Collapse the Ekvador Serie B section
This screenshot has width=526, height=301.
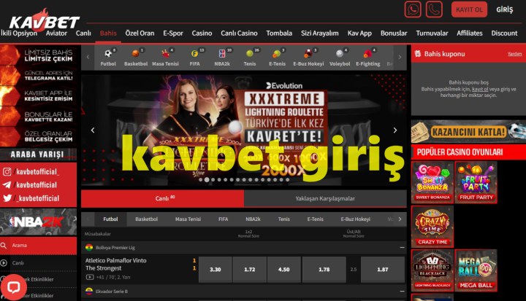(x=403, y=292)
